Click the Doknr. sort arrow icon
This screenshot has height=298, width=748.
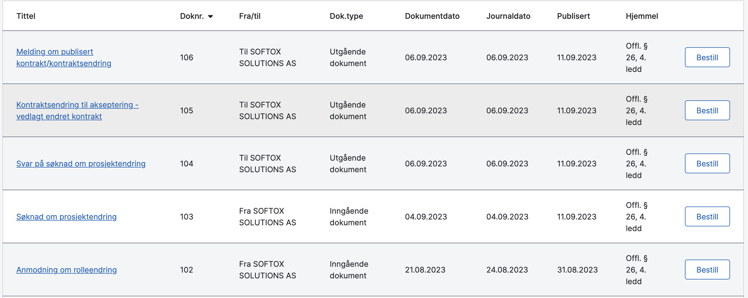point(211,17)
